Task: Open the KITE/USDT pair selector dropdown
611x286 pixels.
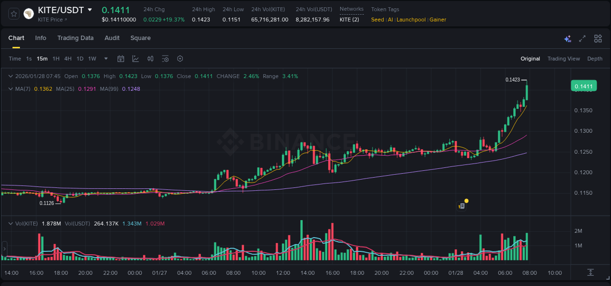Action: point(89,9)
